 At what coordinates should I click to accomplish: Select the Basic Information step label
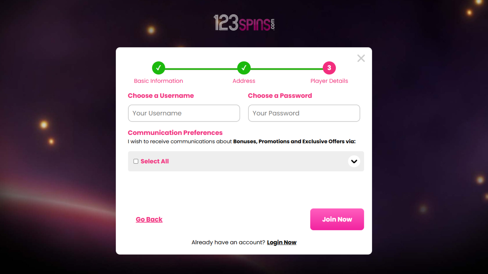[x=158, y=81]
